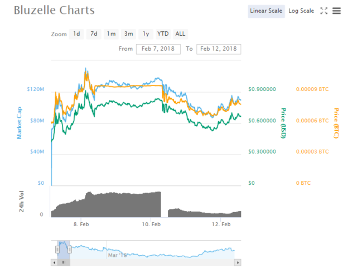Set zoom range to YTD
This screenshot has height=273, width=357.
(x=163, y=34)
